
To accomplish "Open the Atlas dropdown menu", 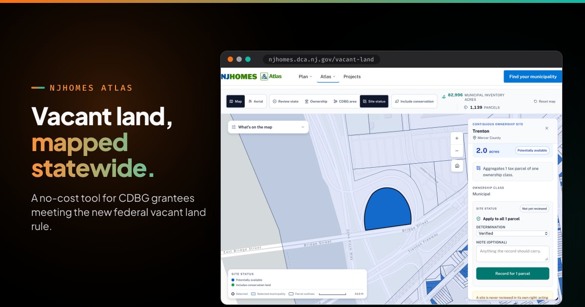I will click(x=328, y=77).
